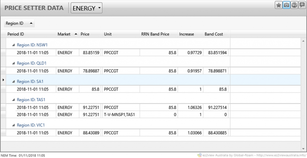
Task: Sort by Band Cost column header
Action: 216,34
